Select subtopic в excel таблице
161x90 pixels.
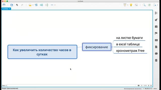pos(128,44)
